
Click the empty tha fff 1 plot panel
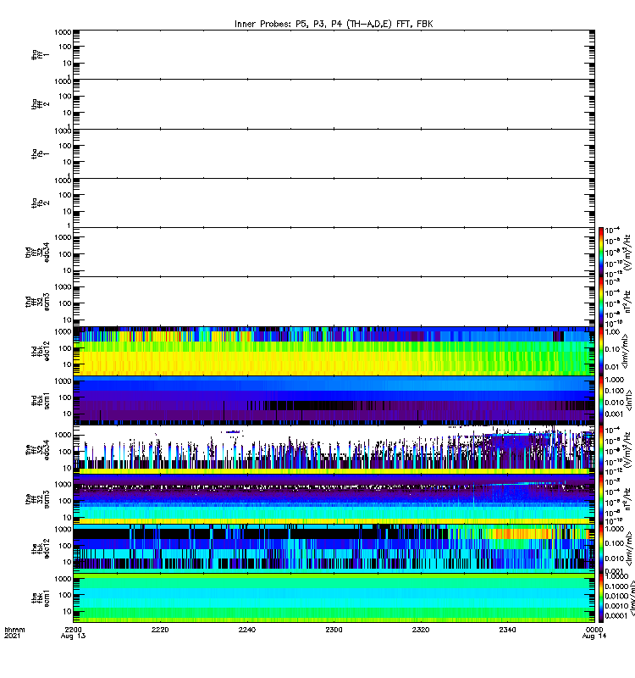click(x=334, y=54)
